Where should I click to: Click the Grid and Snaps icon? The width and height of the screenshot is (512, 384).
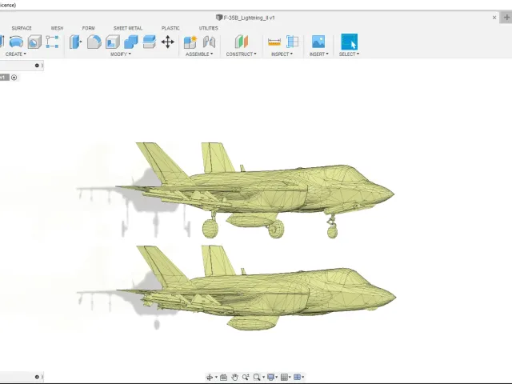284,378
